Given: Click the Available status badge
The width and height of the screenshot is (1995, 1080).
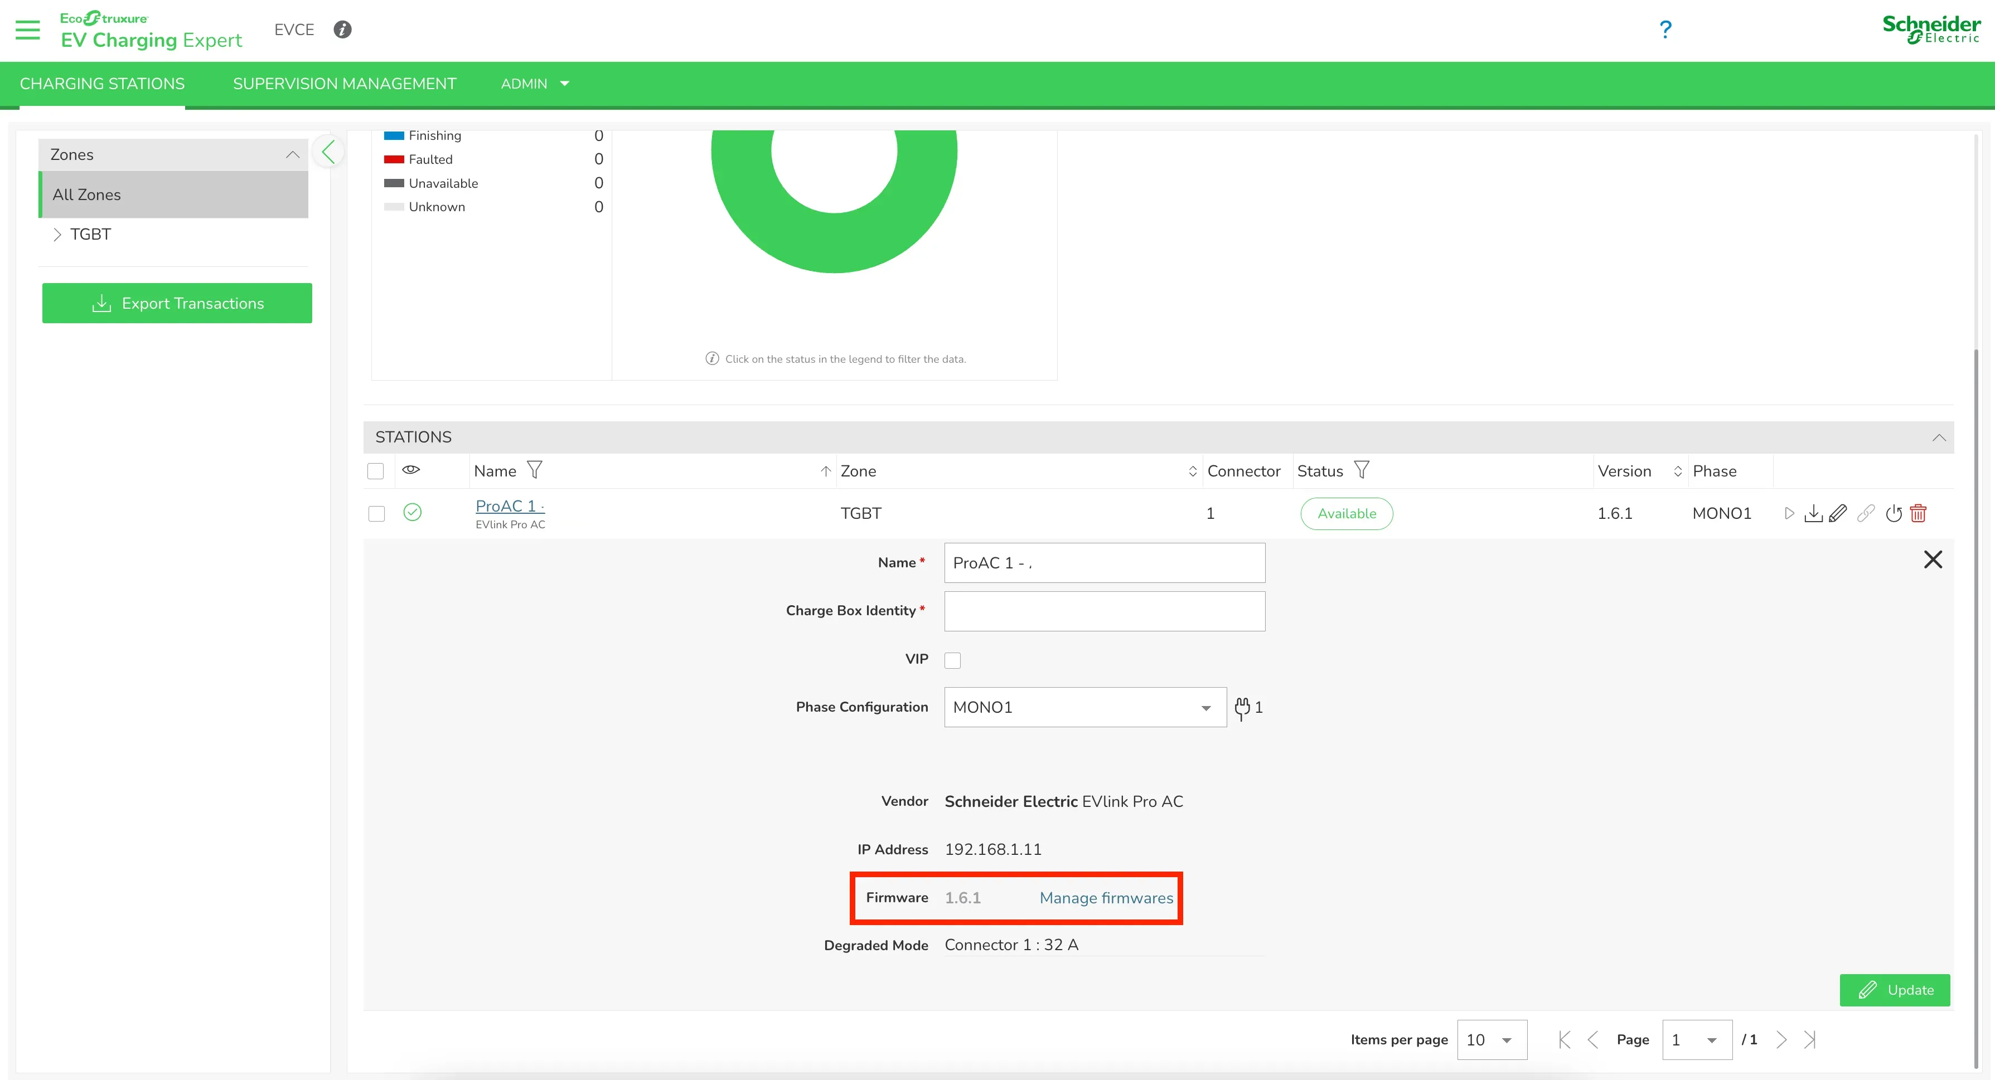Looking at the screenshot, I should (x=1346, y=514).
